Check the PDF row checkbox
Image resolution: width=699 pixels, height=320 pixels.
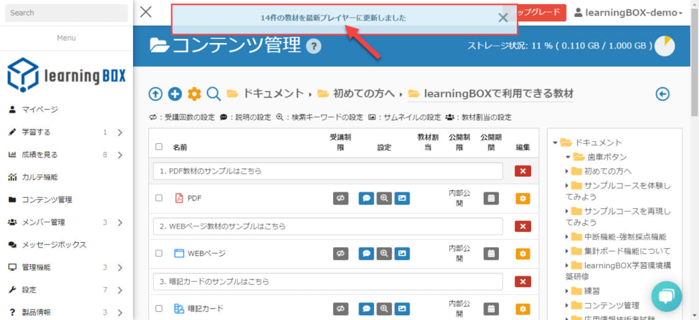(159, 198)
